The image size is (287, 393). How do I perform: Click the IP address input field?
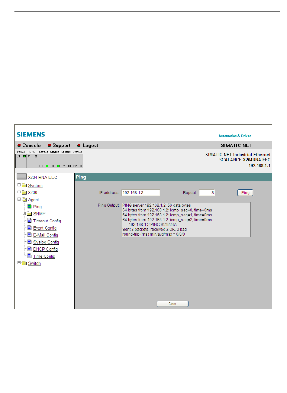click(x=141, y=193)
